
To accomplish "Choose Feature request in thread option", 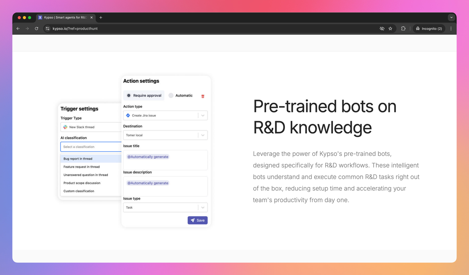I will point(91,167).
